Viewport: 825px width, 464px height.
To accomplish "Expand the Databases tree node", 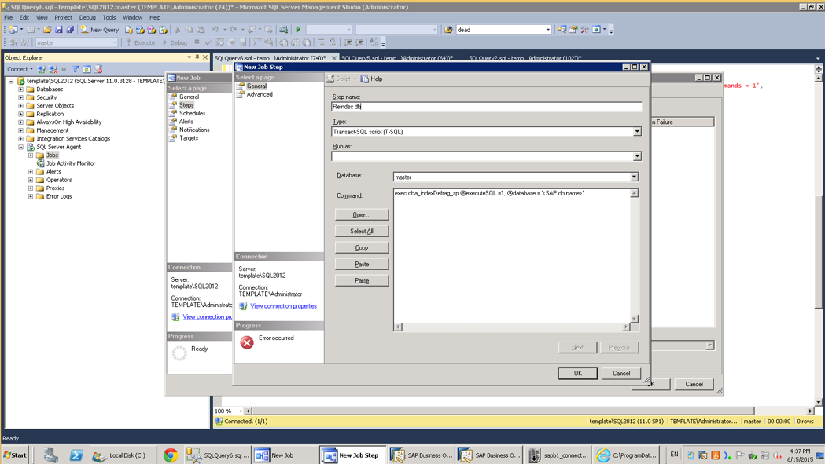I will pos(20,90).
